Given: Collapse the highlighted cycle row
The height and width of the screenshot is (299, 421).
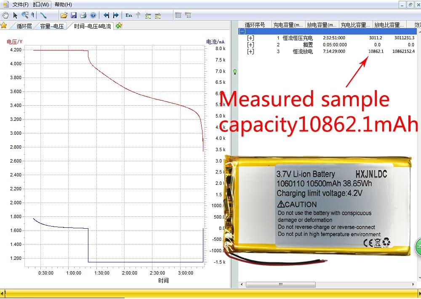Looking at the screenshot, I should tap(242, 31).
